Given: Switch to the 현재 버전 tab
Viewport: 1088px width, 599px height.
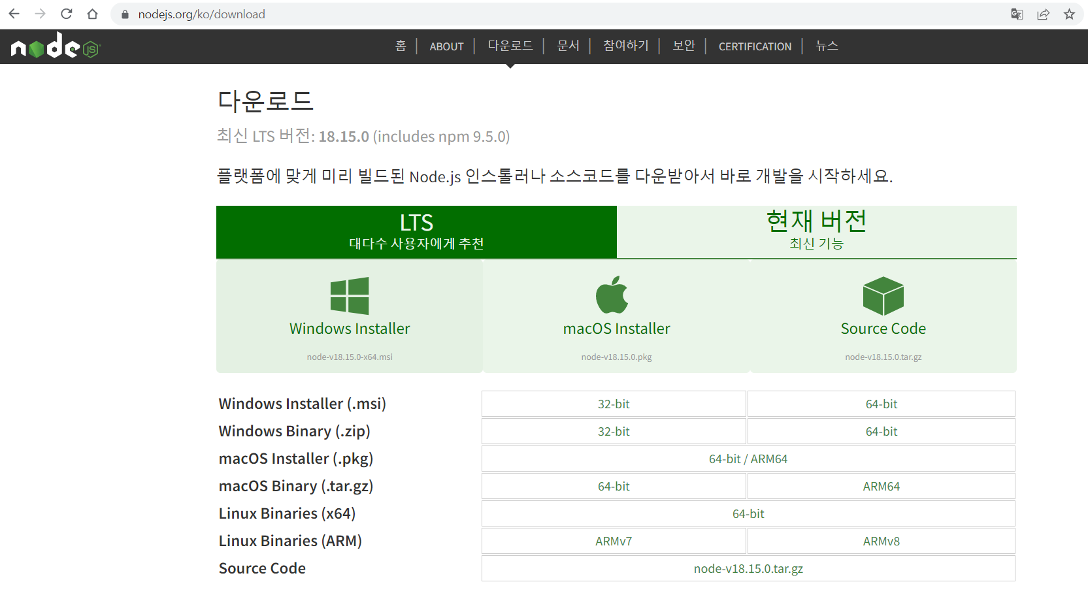Looking at the screenshot, I should click(816, 232).
